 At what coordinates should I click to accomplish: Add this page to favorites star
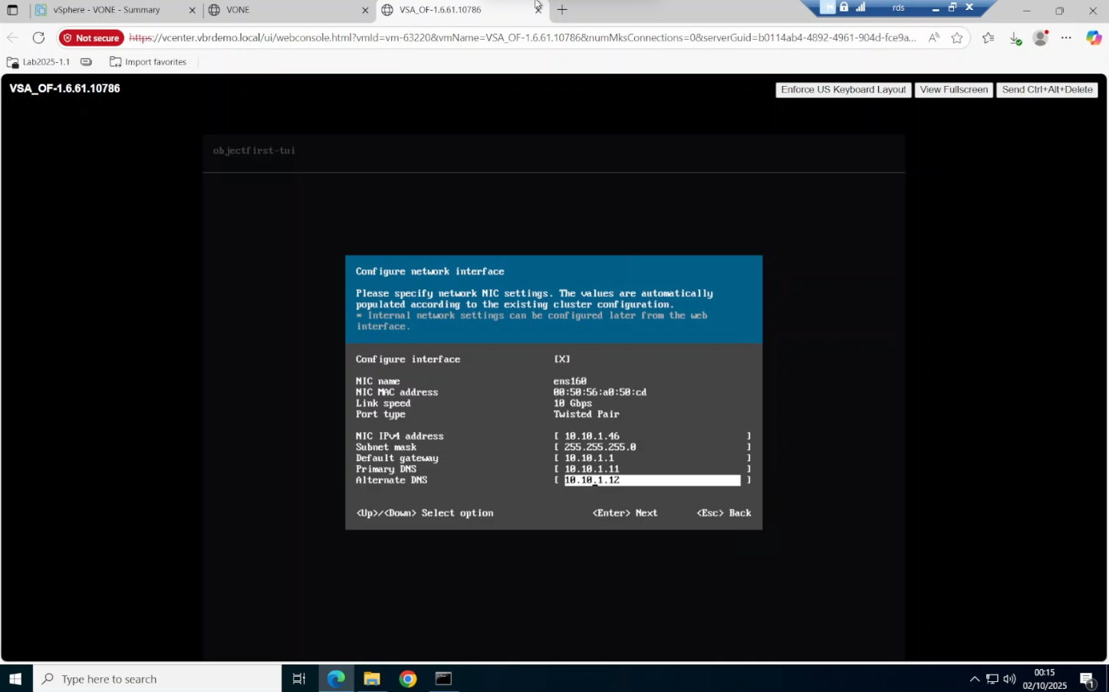tap(957, 38)
